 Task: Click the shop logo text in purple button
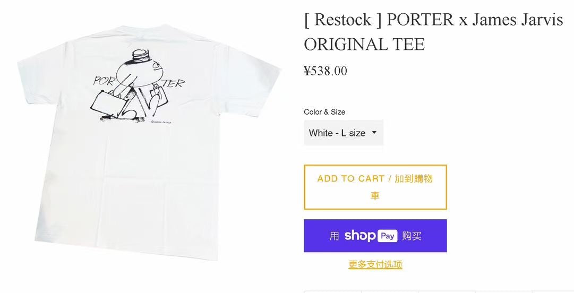coord(360,236)
